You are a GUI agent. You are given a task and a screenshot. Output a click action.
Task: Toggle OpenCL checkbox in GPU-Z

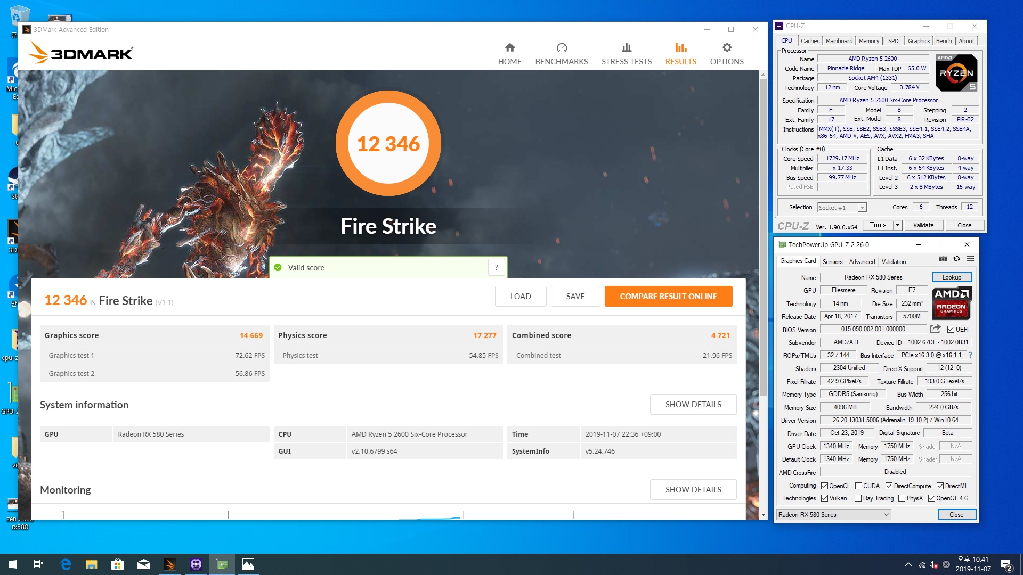pyautogui.click(x=825, y=486)
